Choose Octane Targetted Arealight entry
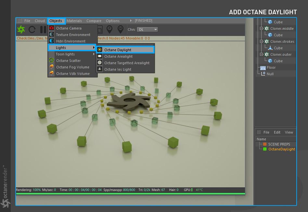This screenshot has width=308, height=212. click(125, 63)
